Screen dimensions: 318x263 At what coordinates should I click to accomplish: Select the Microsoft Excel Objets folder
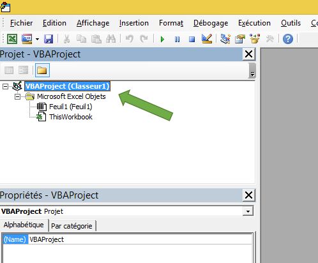72,96
